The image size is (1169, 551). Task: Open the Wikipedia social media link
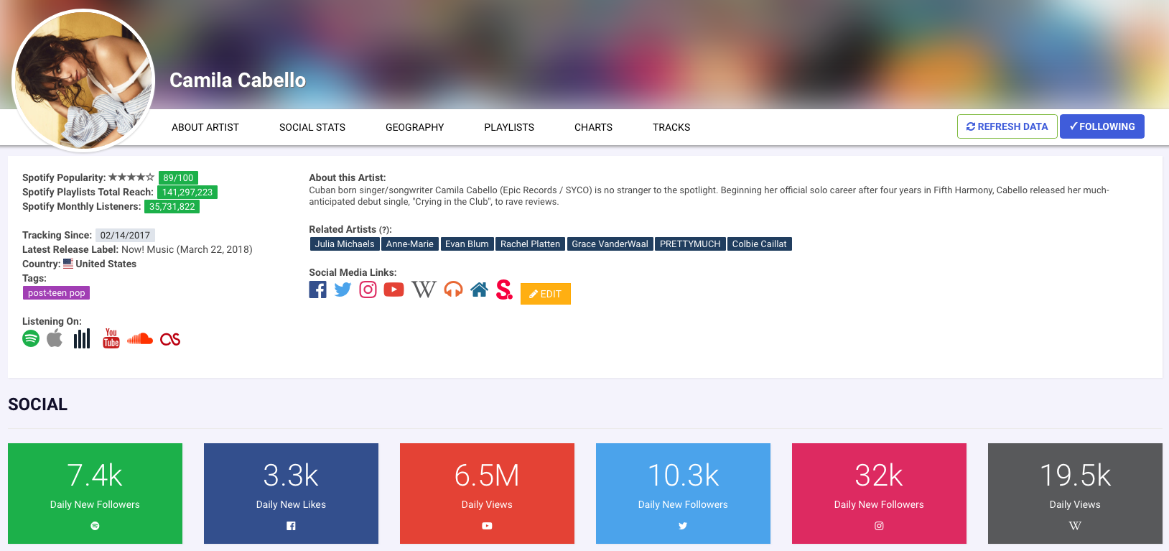point(424,290)
